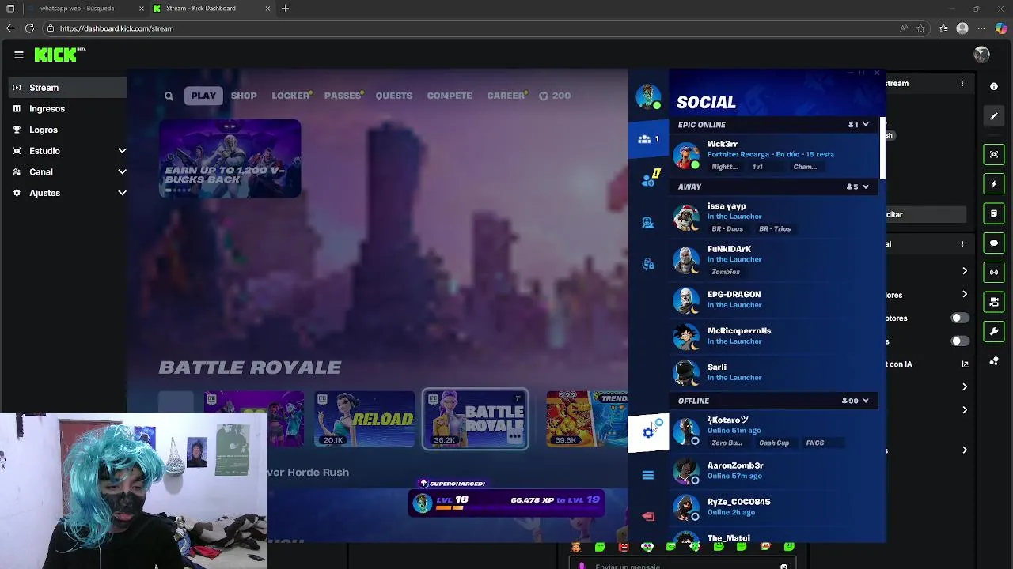Click the Fortnite lobby search magnifier

[x=169, y=96]
